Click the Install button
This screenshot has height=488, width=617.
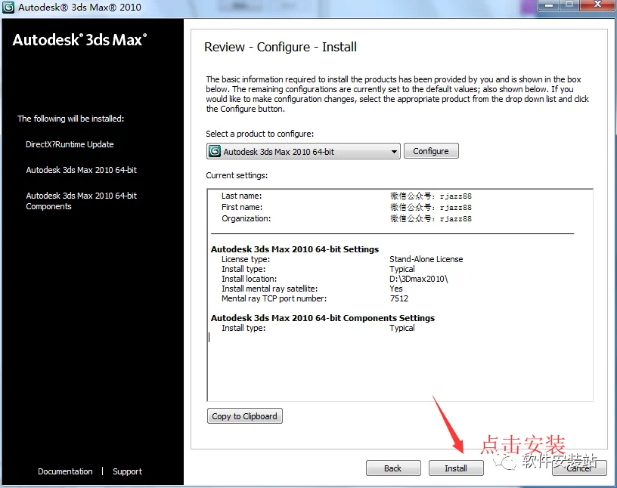pos(456,468)
